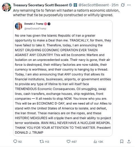Open the Grok explain-post icon

[122, 5]
